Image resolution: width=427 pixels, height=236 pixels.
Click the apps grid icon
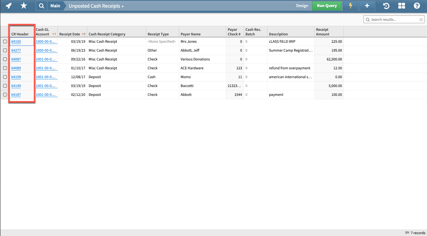click(401, 5)
